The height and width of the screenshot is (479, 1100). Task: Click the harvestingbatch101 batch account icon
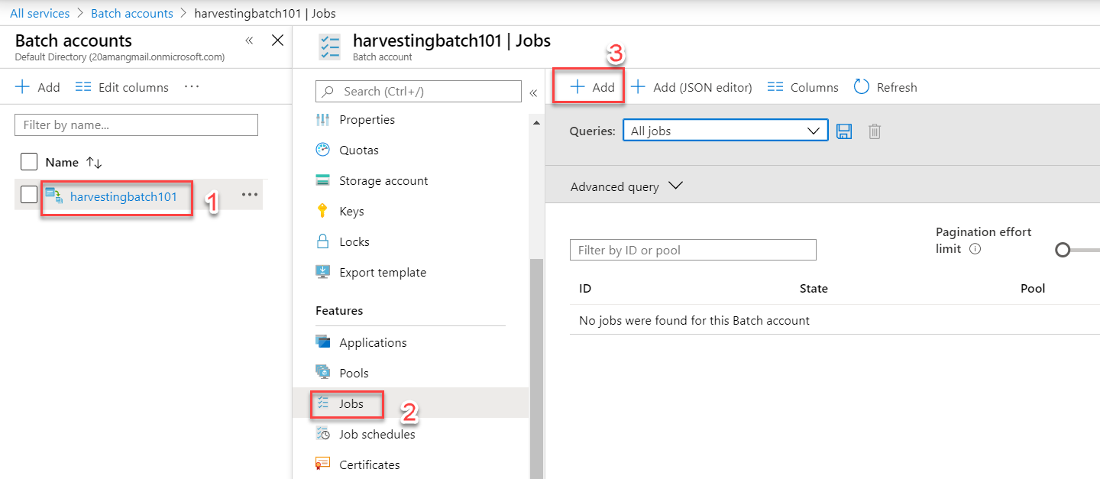(x=54, y=196)
